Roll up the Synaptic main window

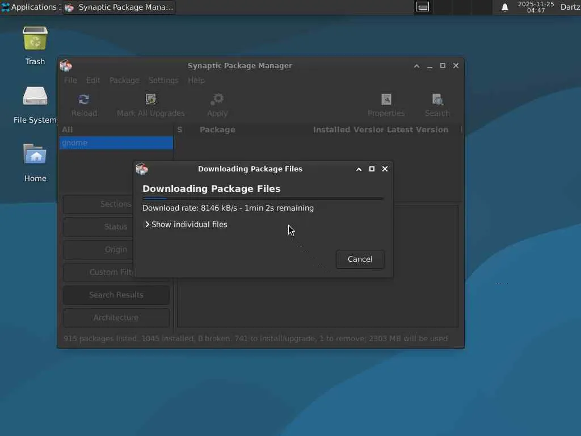[417, 66]
